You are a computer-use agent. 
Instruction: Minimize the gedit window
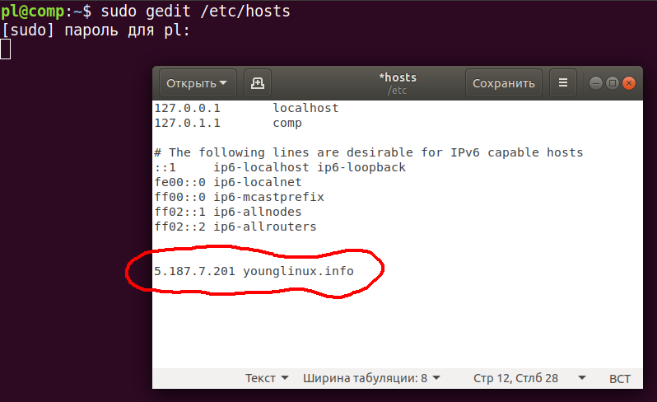595,83
